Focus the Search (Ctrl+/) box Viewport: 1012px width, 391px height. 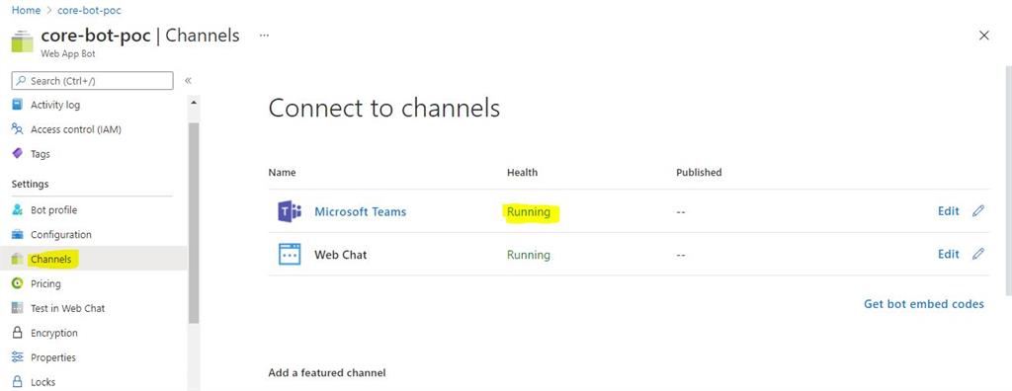click(x=92, y=81)
